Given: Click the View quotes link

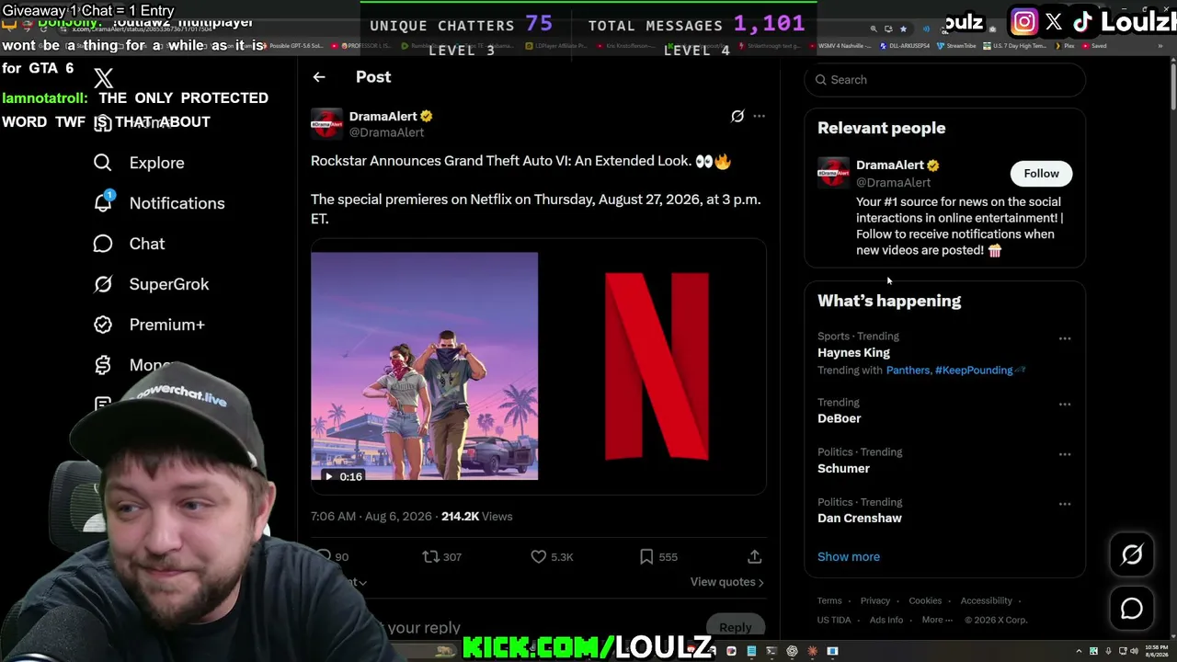Looking at the screenshot, I should [x=726, y=582].
